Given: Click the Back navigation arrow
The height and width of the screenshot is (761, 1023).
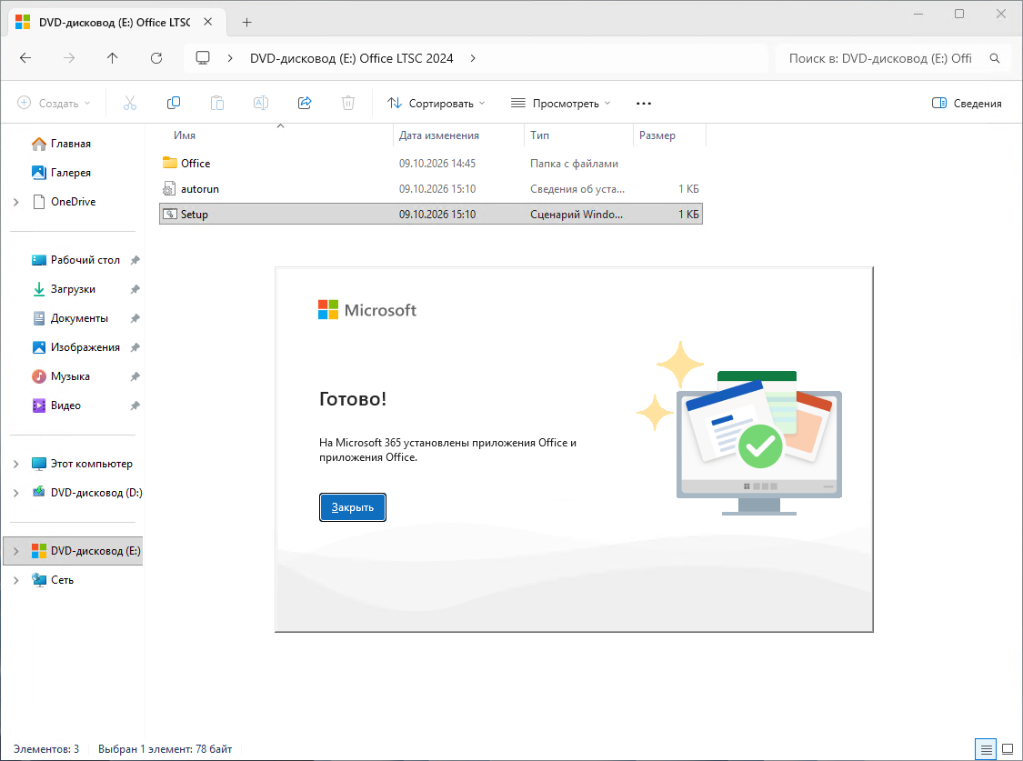Looking at the screenshot, I should tap(25, 58).
